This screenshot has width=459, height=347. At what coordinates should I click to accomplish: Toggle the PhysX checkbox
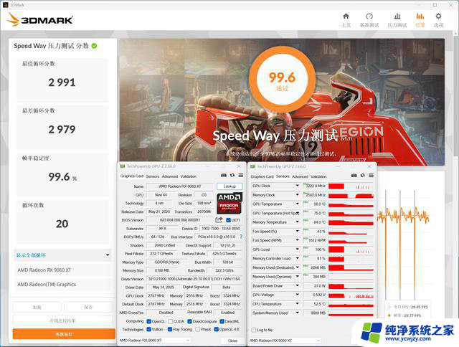point(198,330)
